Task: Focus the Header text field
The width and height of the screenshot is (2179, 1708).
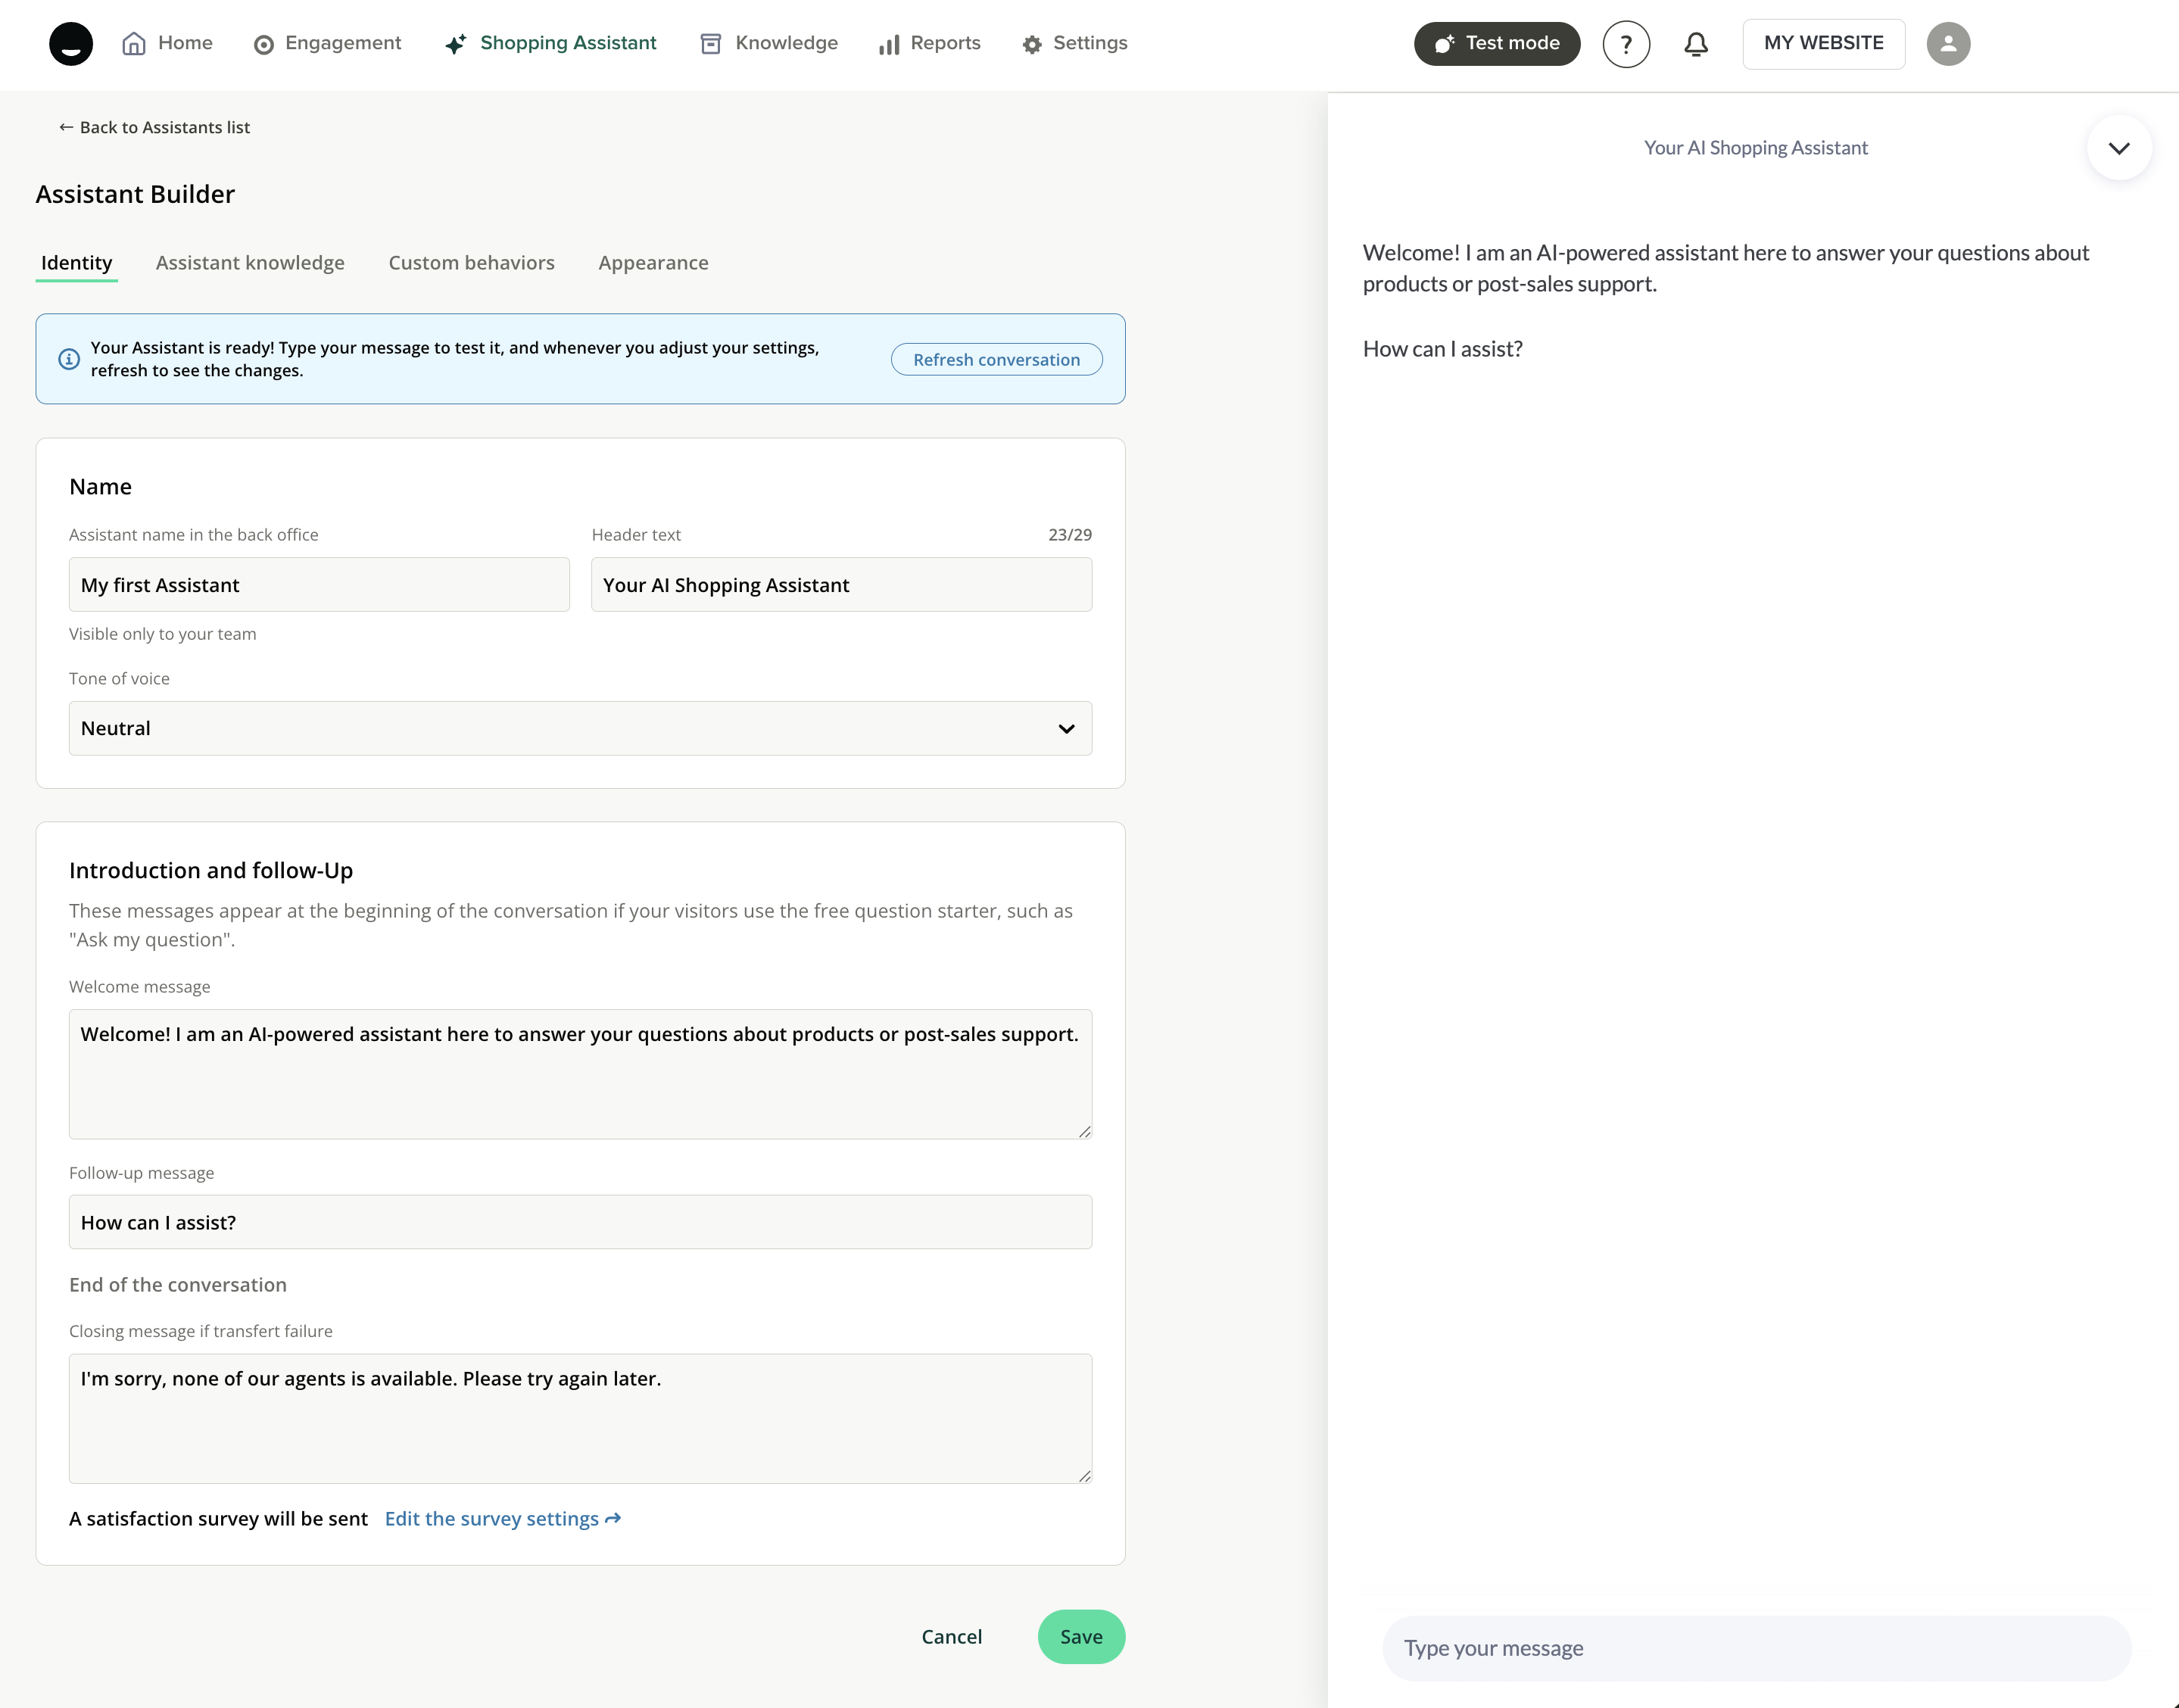Action: click(841, 585)
